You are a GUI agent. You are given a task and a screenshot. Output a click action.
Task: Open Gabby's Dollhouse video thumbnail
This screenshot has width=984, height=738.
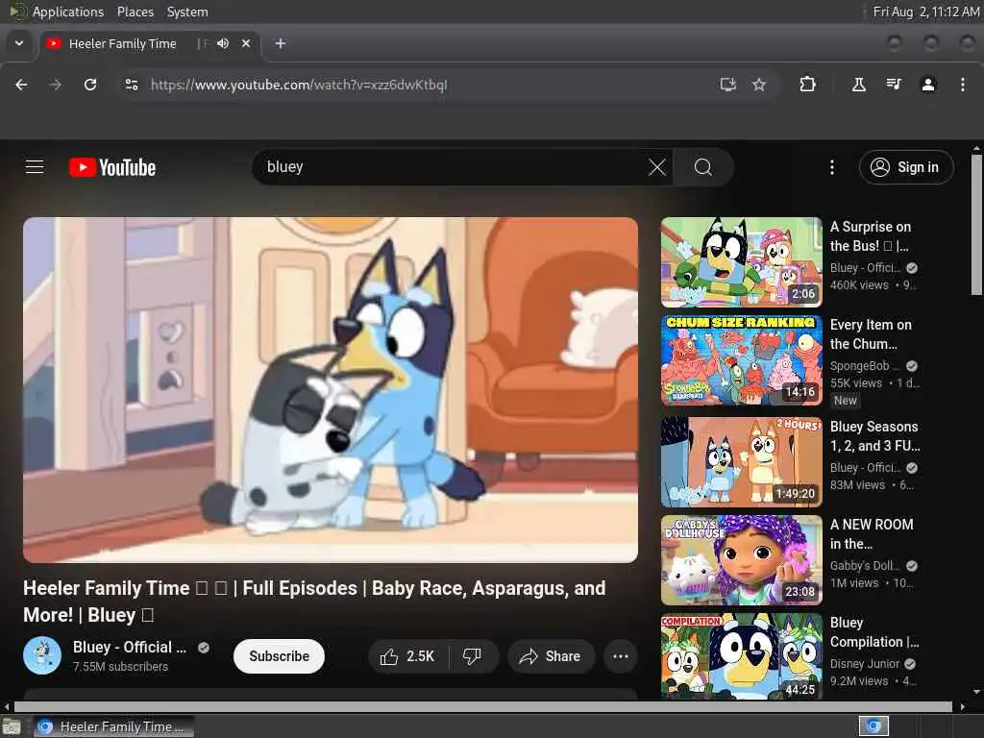point(742,560)
